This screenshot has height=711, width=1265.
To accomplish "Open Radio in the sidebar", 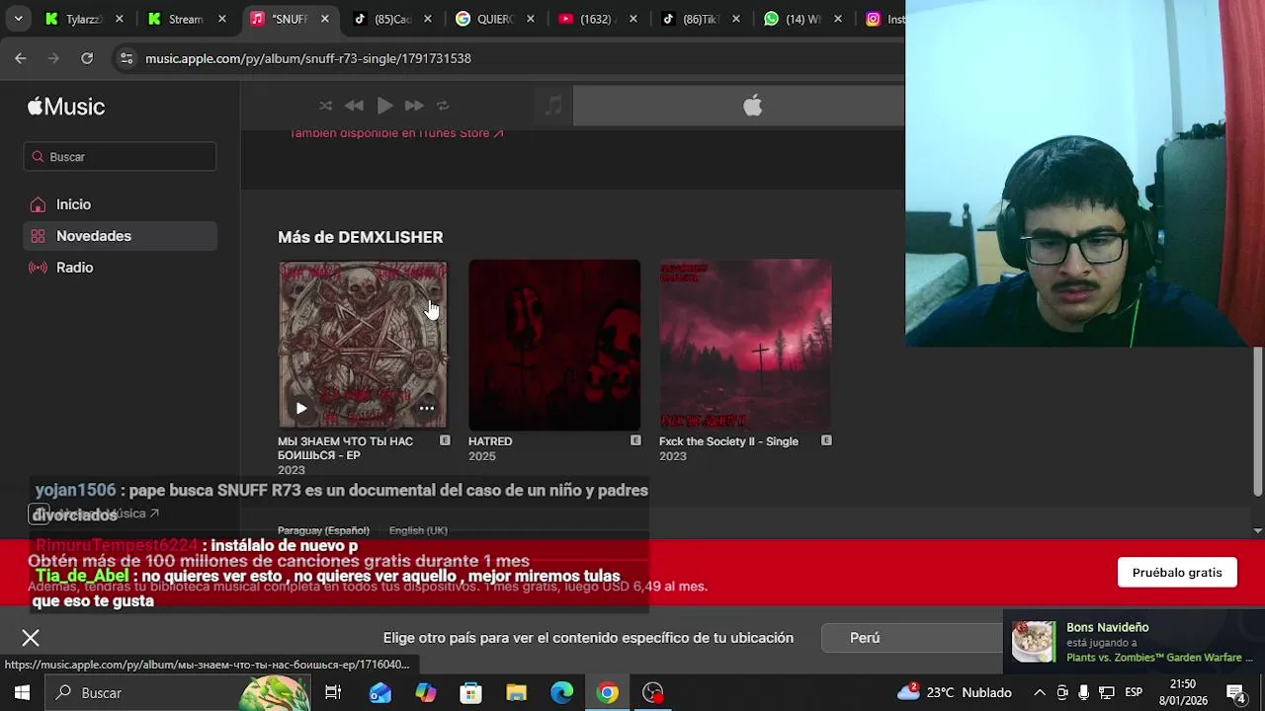I will (x=120, y=268).
